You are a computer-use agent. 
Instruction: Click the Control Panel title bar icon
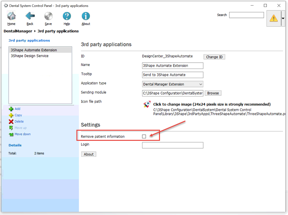click(6, 6)
